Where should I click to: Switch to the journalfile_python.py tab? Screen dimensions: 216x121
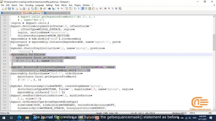(x=33, y=13)
